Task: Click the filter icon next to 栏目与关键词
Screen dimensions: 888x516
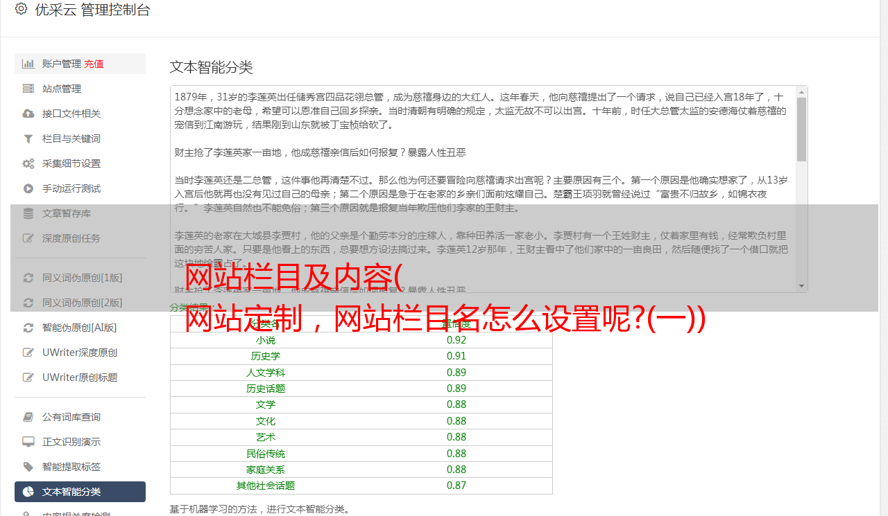Action: coord(28,139)
